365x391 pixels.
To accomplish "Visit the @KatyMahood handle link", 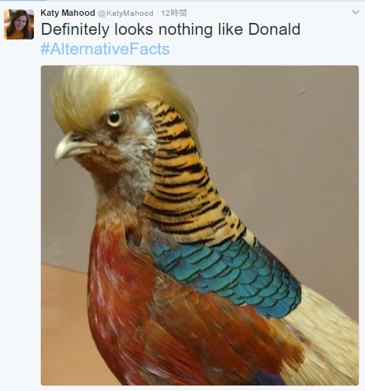I will tap(125, 13).
